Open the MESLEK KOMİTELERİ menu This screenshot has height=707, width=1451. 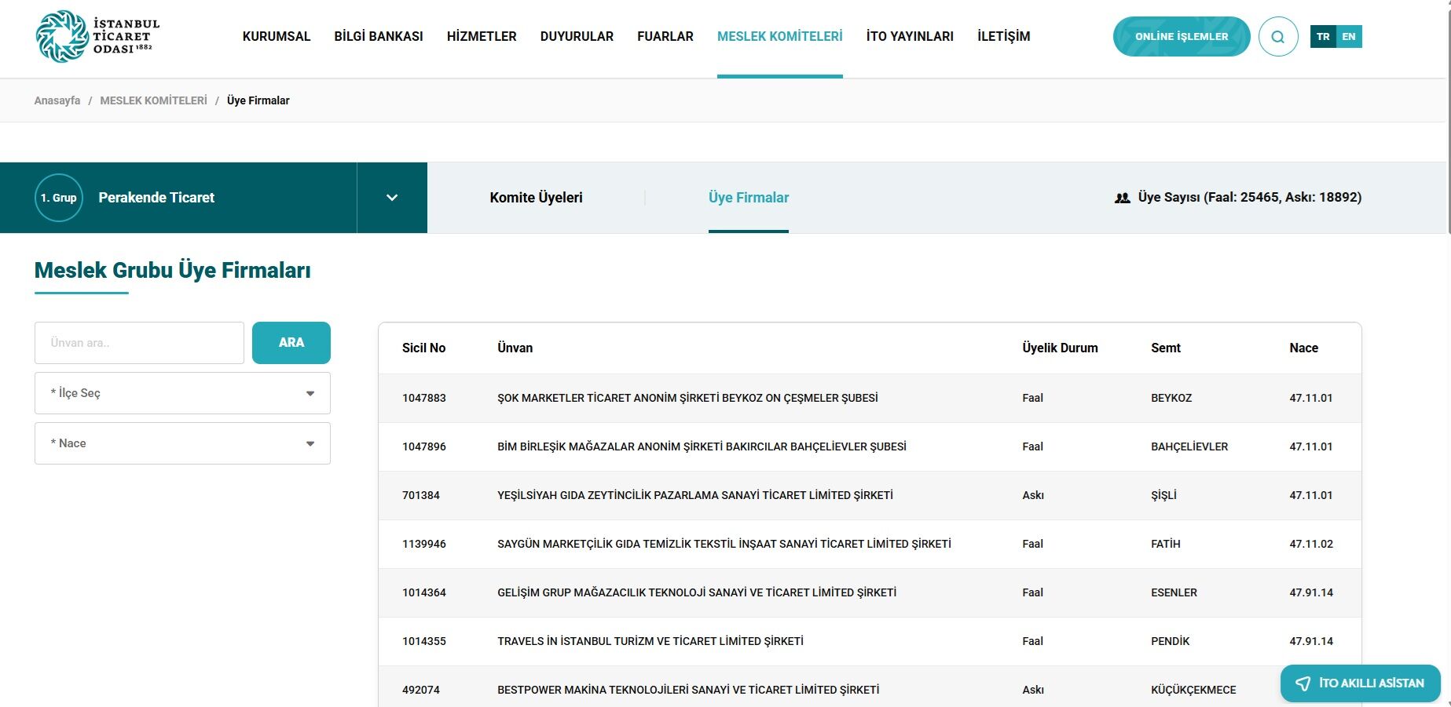(x=780, y=36)
